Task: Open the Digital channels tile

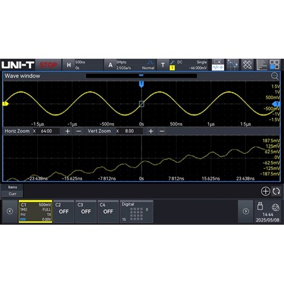Action: pyautogui.click(x=136, y=211)
